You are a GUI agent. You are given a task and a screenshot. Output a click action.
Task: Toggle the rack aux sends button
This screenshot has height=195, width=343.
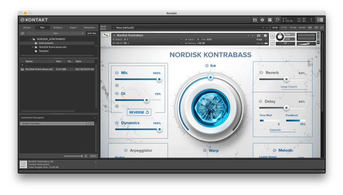coord(316,27)
